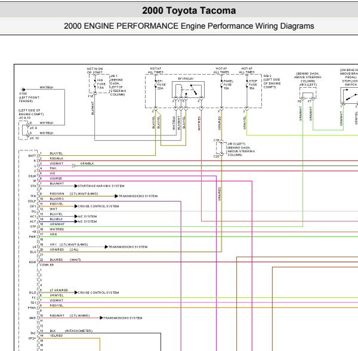Click the 'ODLP' terminal label

click(32, 201)
